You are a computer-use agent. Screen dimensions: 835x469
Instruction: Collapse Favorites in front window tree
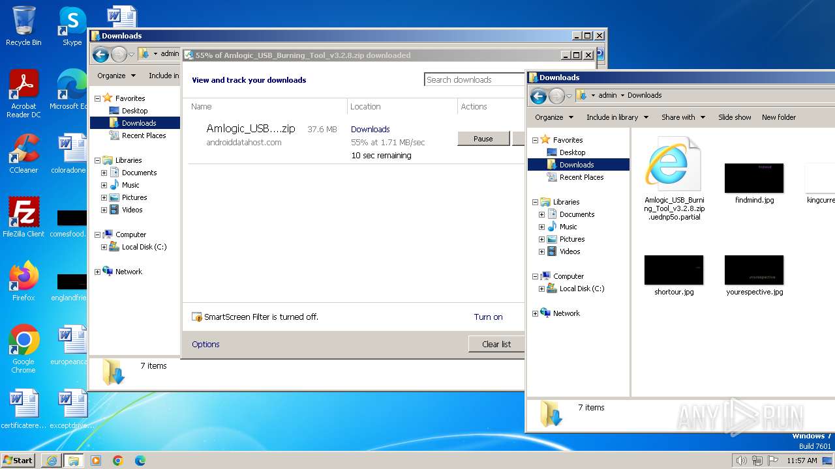536,140
